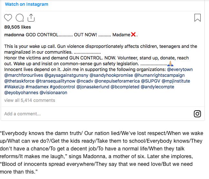Open the #godcontrol hashtag
Viewport: 209px width, 179px height.
(62, 87)
